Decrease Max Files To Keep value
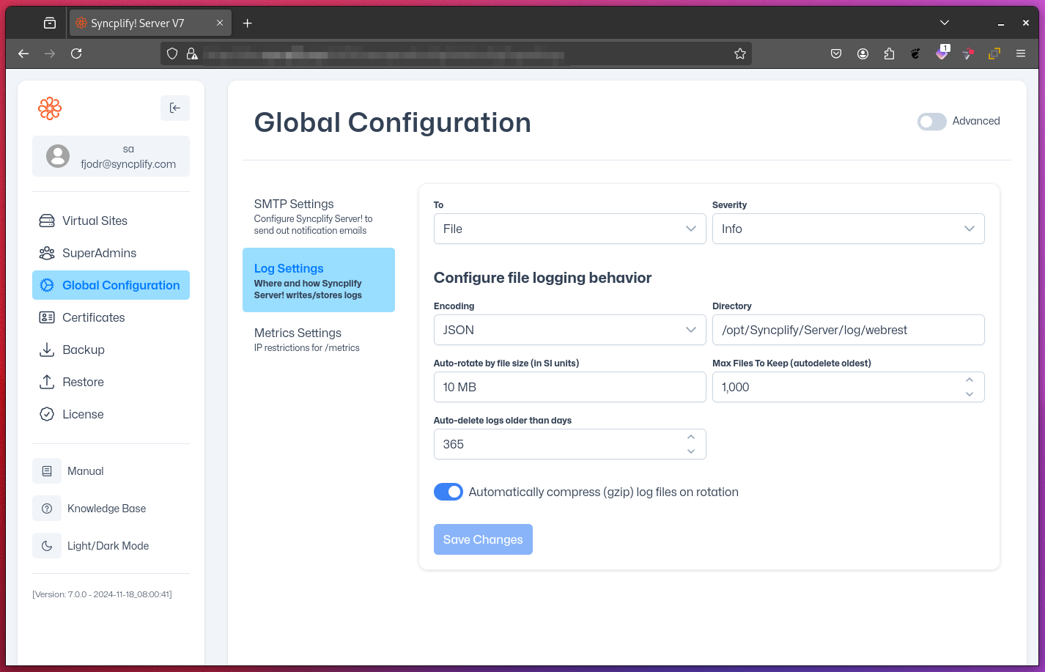Image resolution: width=1045 pixels, height=672 pixels. [970, 394]
